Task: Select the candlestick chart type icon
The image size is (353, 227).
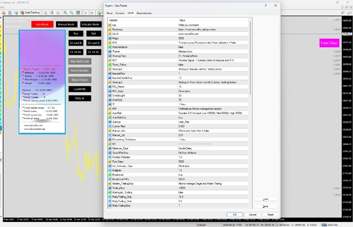Action: click(x=52, y=12)
